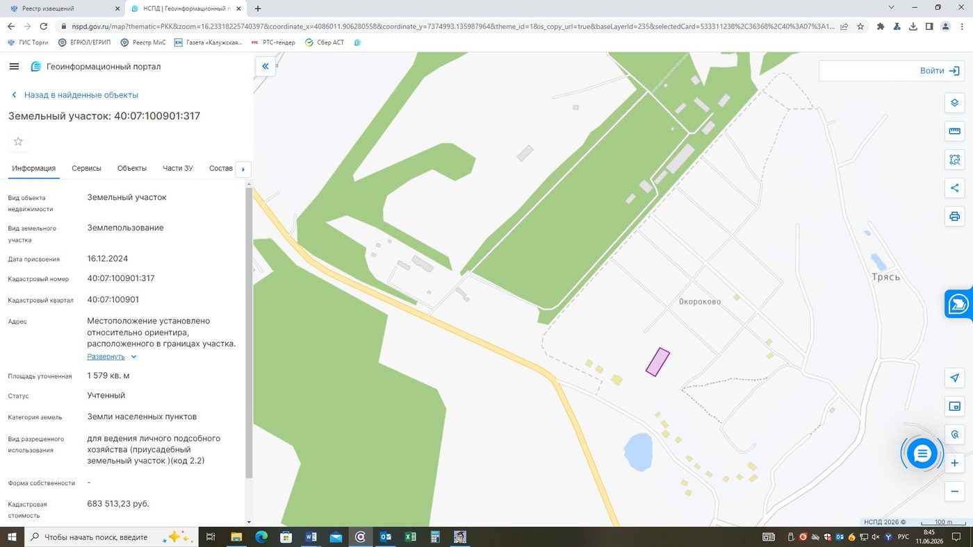The width and height of the screenshot is (973, 547).
Task: Add parcel to favorites with star icon
Action: (x=18, y=142)
